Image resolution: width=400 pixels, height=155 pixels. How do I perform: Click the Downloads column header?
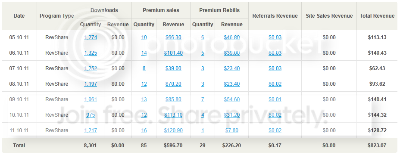pos(104,10)
